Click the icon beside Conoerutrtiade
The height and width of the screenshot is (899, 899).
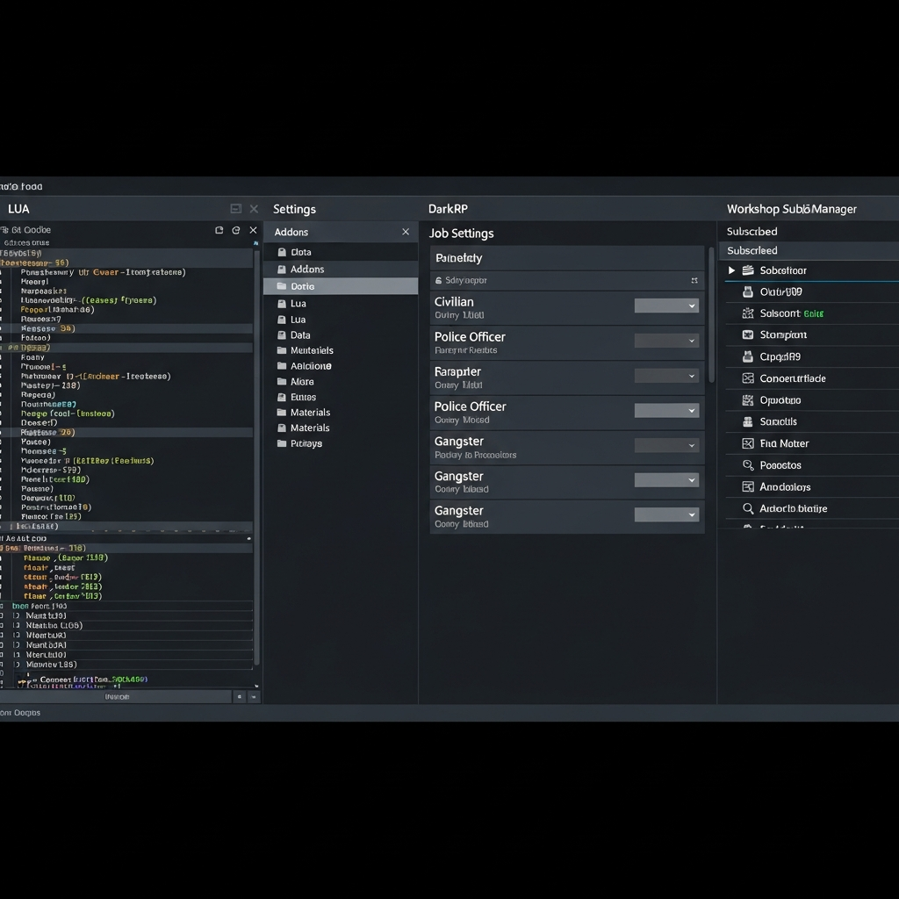point(748,378)
